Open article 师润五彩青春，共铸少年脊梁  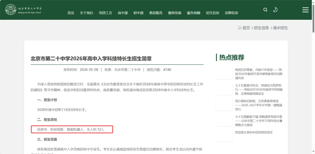259,74
